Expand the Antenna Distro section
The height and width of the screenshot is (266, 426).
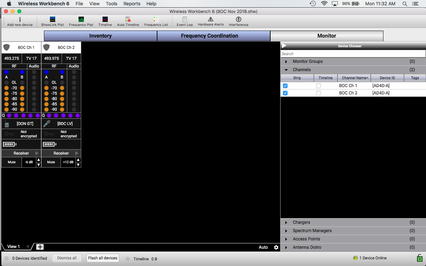click(286, 247)
